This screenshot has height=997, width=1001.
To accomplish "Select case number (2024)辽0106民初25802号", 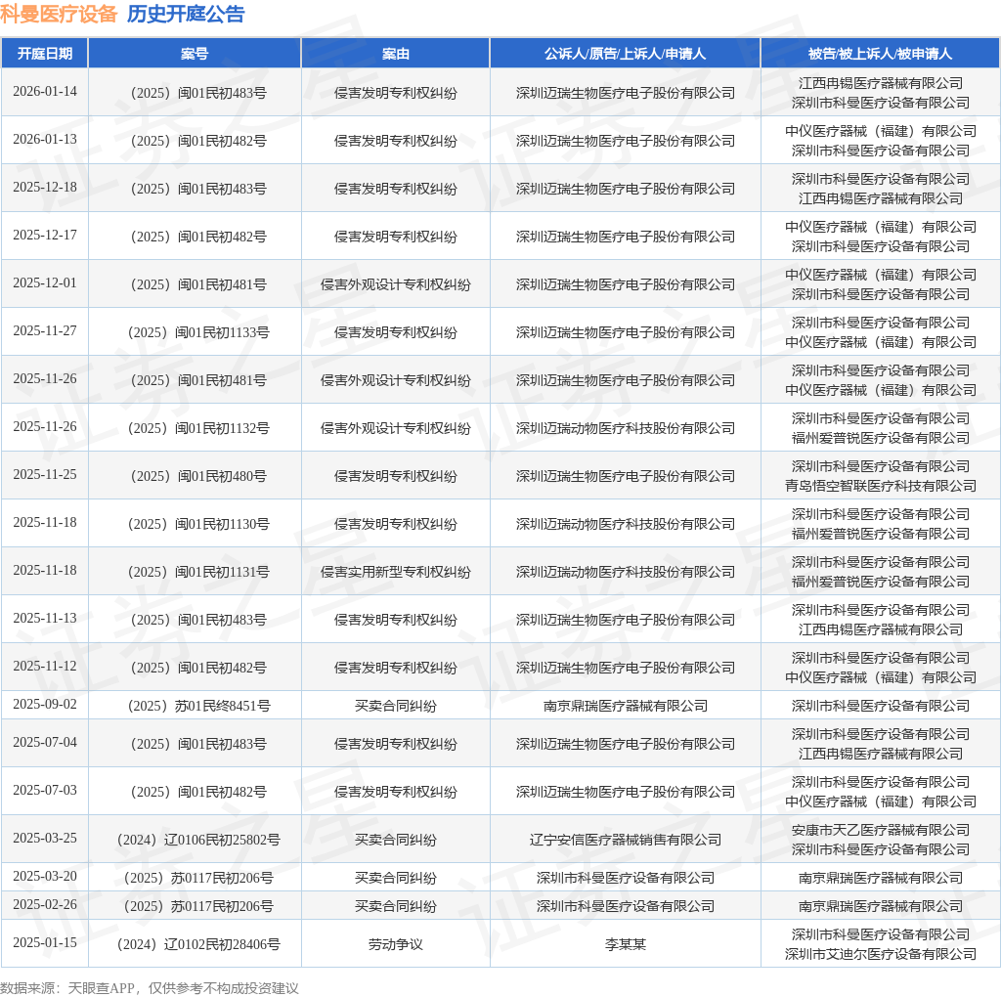I will [197, 840].
